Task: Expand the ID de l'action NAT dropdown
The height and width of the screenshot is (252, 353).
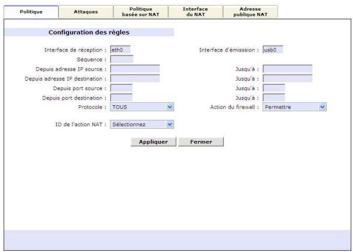Action: [x=142, y=124]
